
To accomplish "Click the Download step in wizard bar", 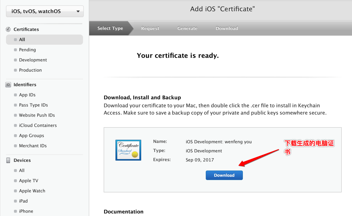I will [227, 28].
